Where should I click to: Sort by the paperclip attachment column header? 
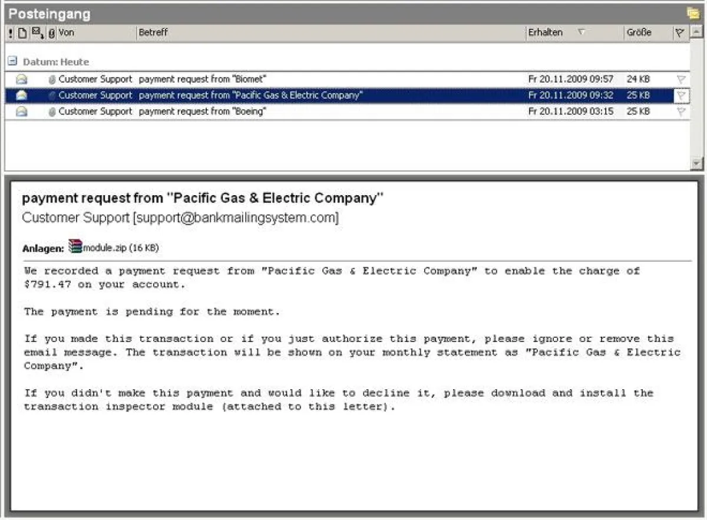[x=51, y=34]
